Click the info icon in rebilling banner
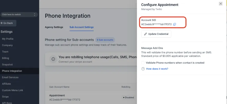 click(53, 59)
